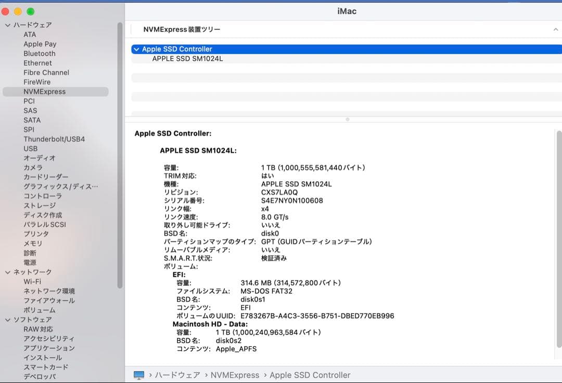This screenshot has height=383, width=562.
Task: Click the Apple_APFS content value
Action: pyautogui.click(x=236, y=349)
